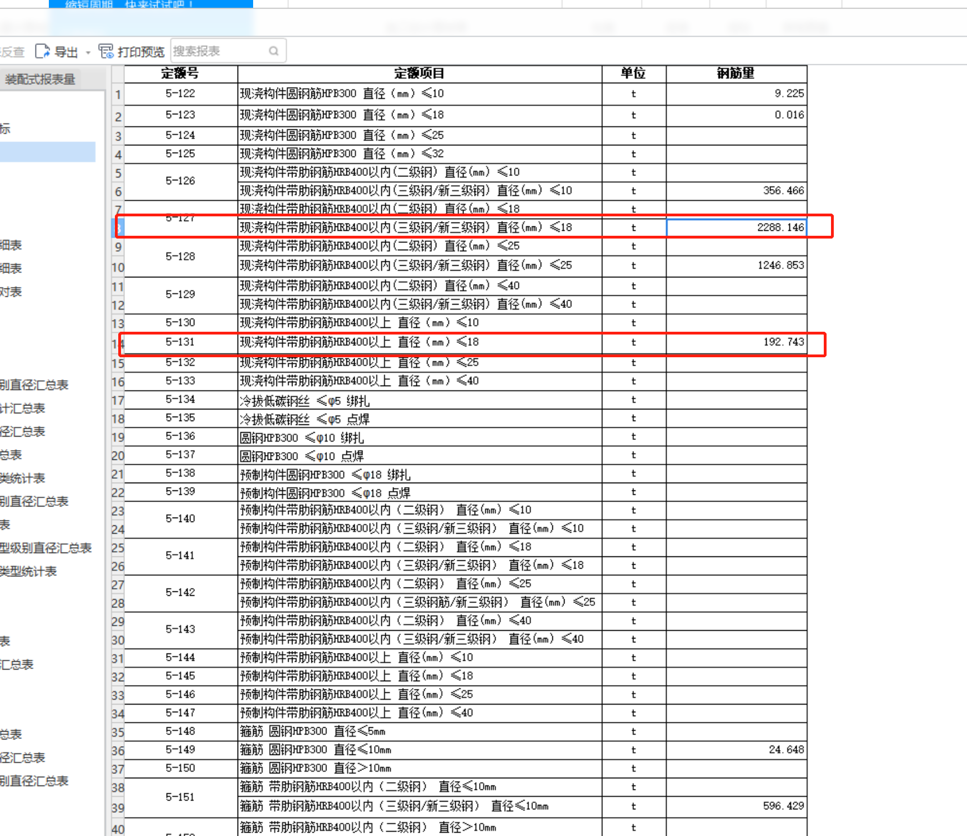Click row header number 20
This screenshot has height=836, width=967.
pyautogui.click(x=118, y=455)
